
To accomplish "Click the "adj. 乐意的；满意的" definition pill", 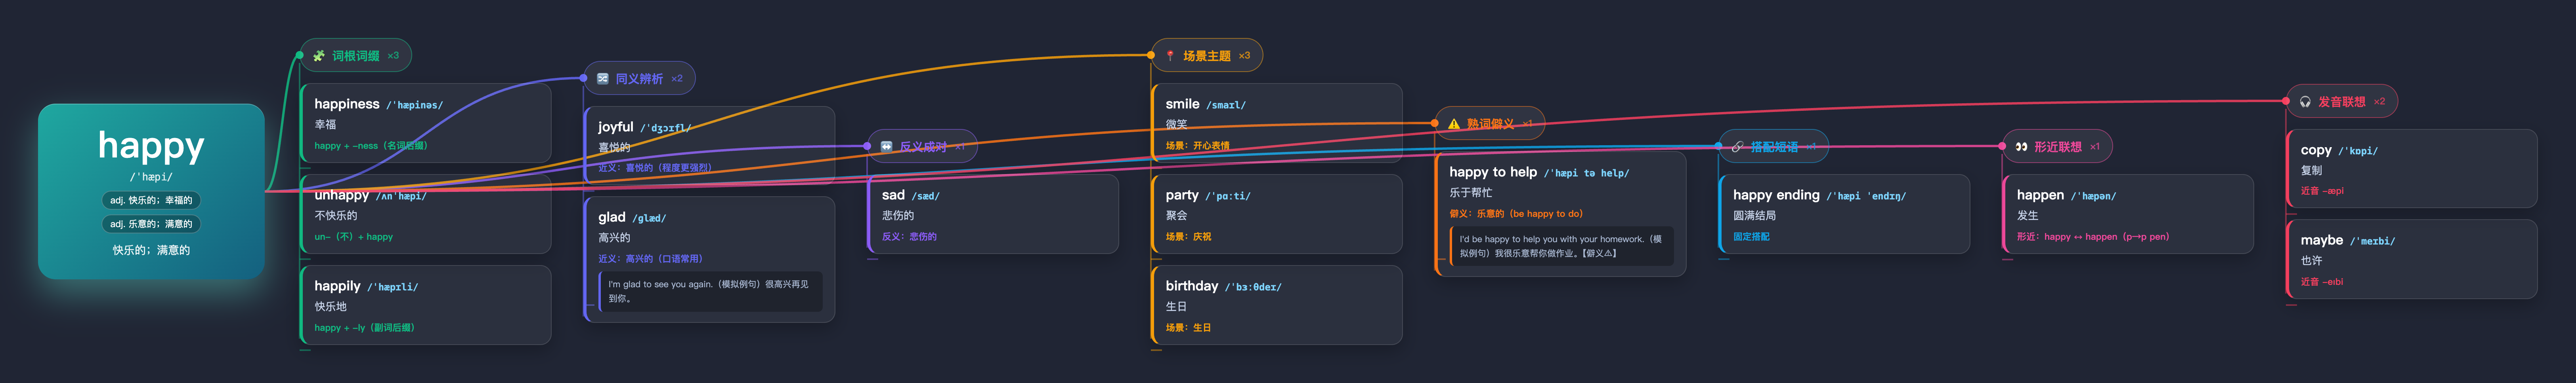I will (x=151, y=224).
